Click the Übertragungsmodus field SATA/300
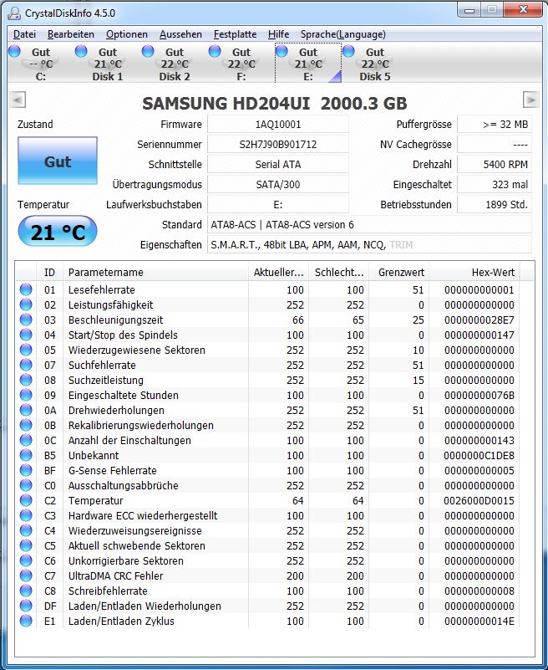This screenshot has height=670, width=548. click(278, 185)
